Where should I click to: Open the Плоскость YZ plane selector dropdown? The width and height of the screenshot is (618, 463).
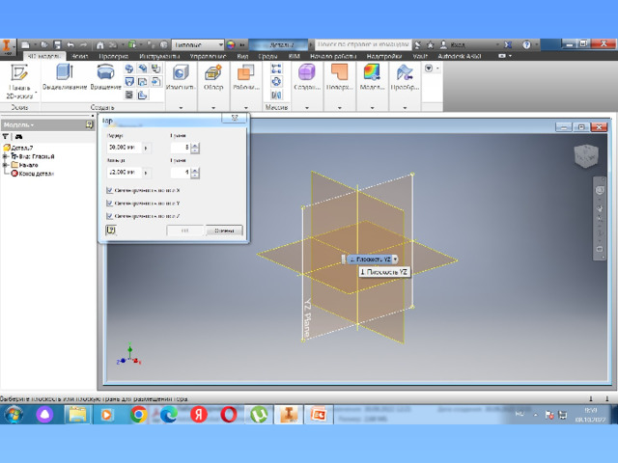395,259
